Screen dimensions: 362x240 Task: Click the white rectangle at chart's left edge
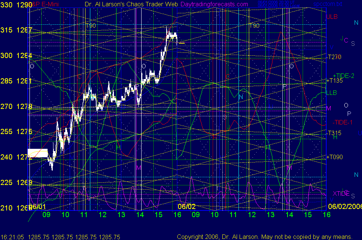click(38, 153)
